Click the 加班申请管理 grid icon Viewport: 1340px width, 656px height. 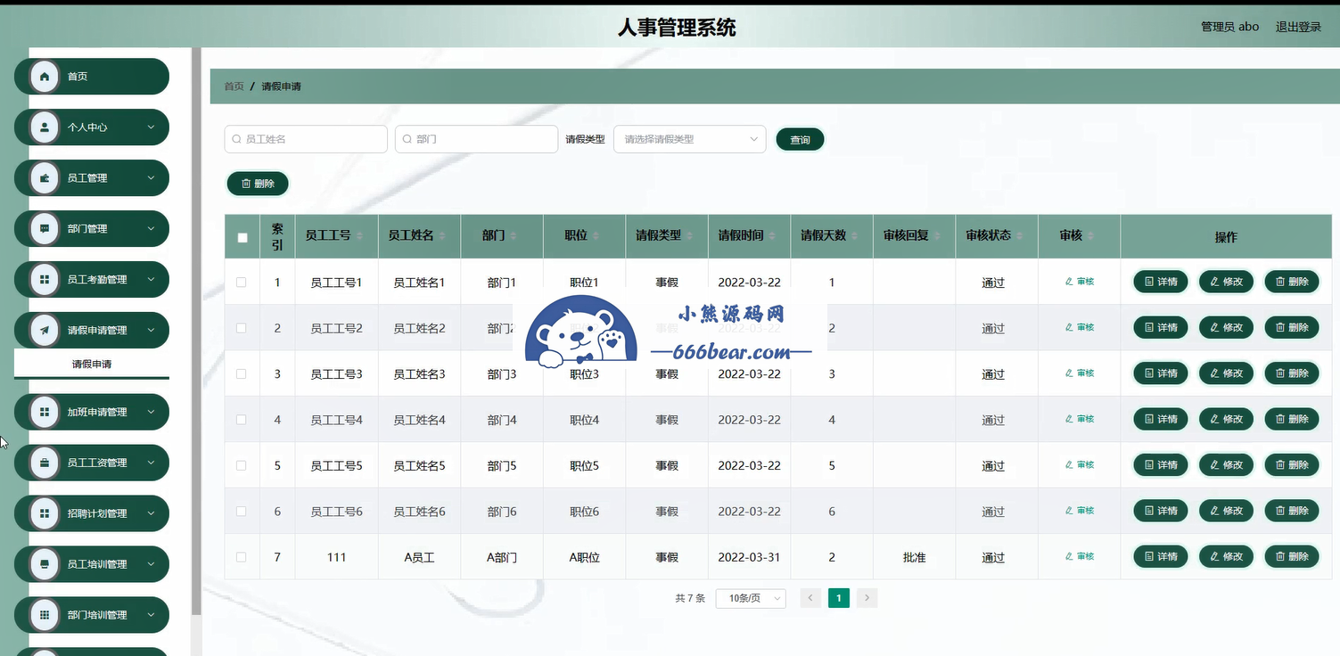[45, 413]
